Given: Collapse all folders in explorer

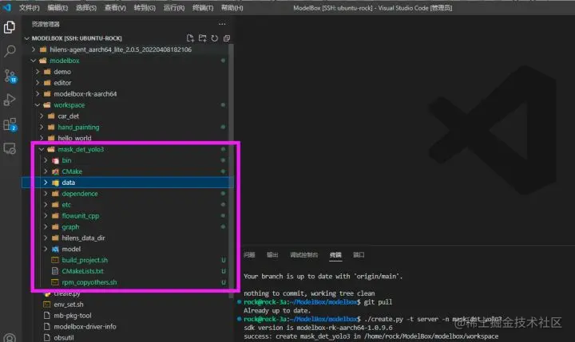Looking at the screenshot, I should pos(227,38).
